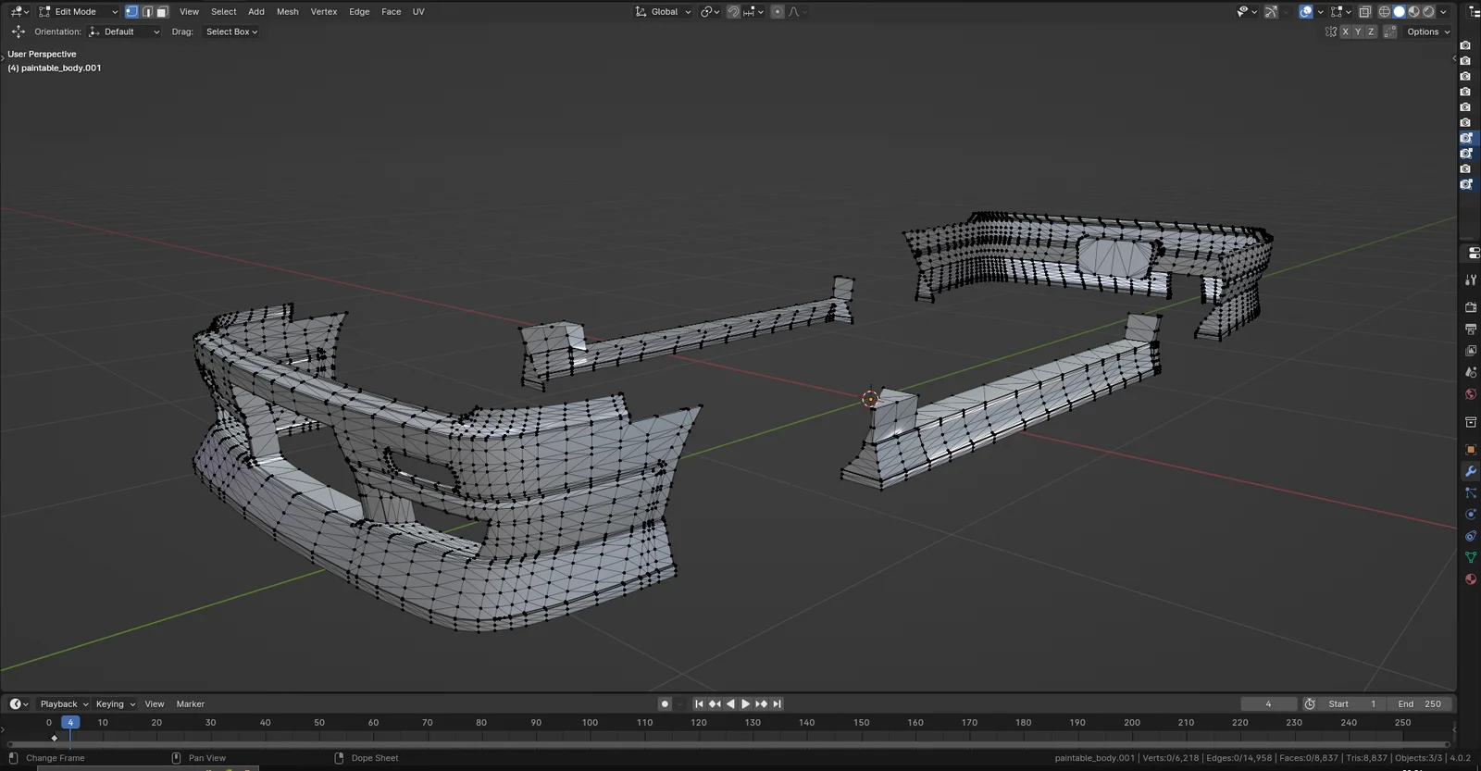Open the Render properties tab
The image size is (1481, 771).
coord(1471,307)
